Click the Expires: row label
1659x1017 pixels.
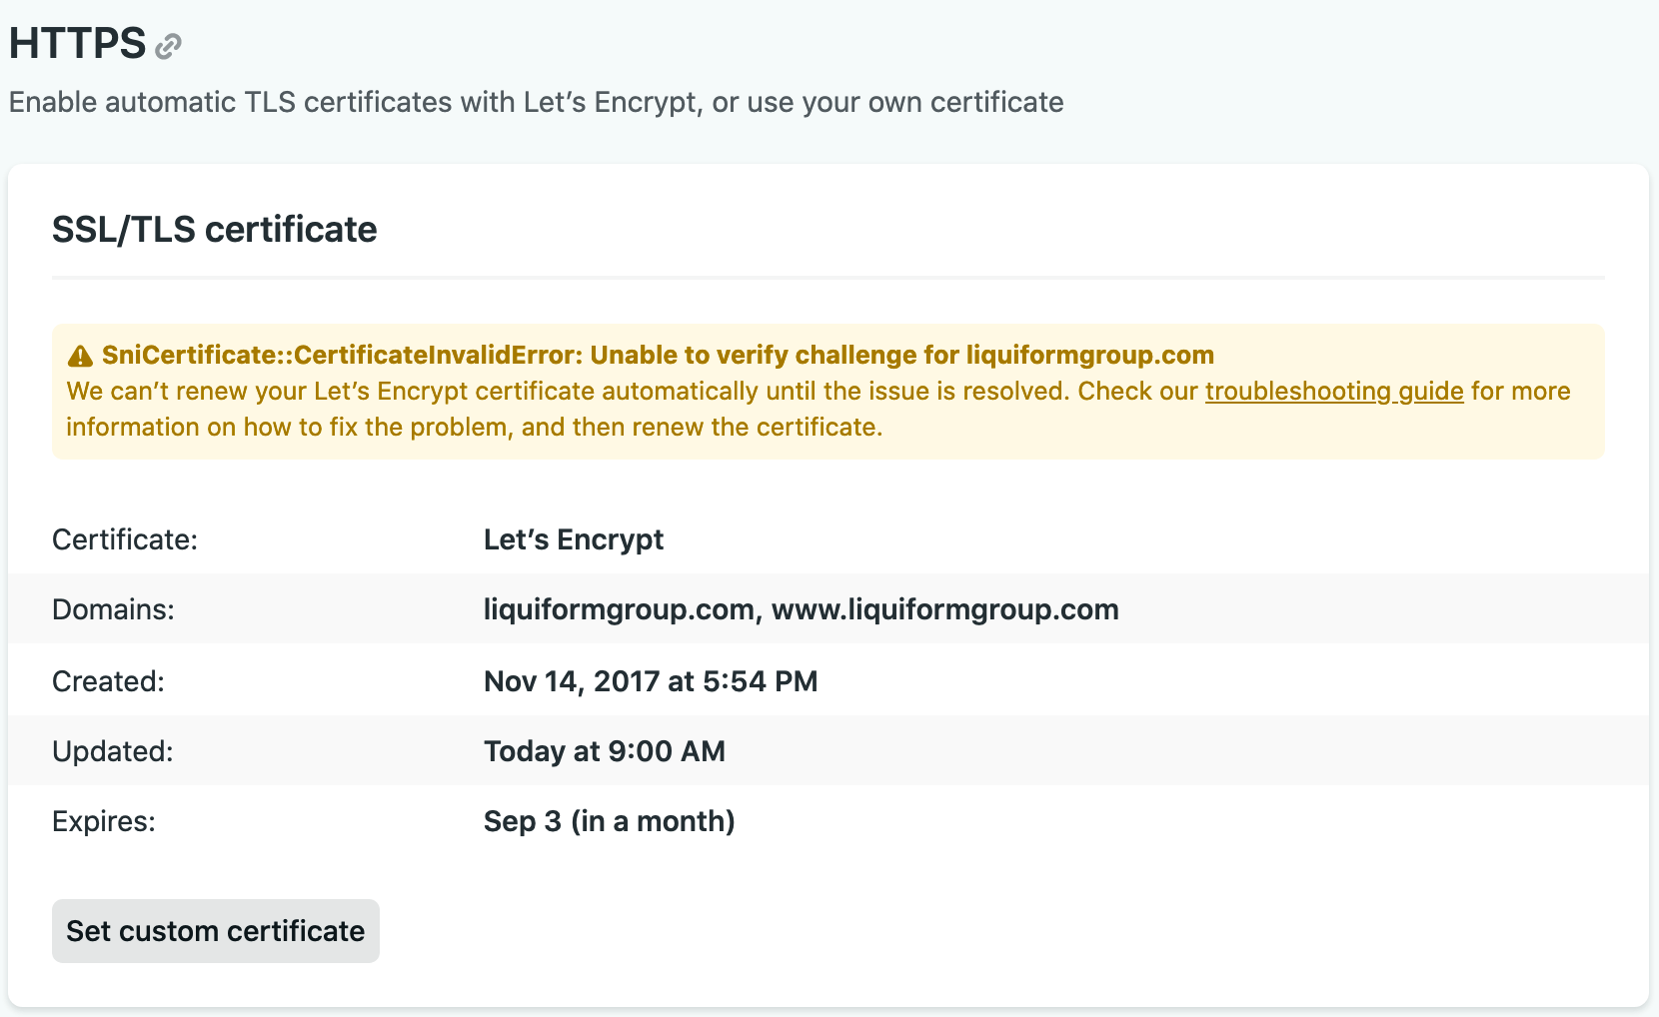click(104, 821)
